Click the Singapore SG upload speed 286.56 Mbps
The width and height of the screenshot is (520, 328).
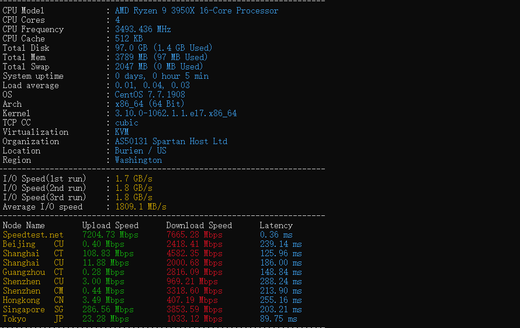(x=108, y=309)
